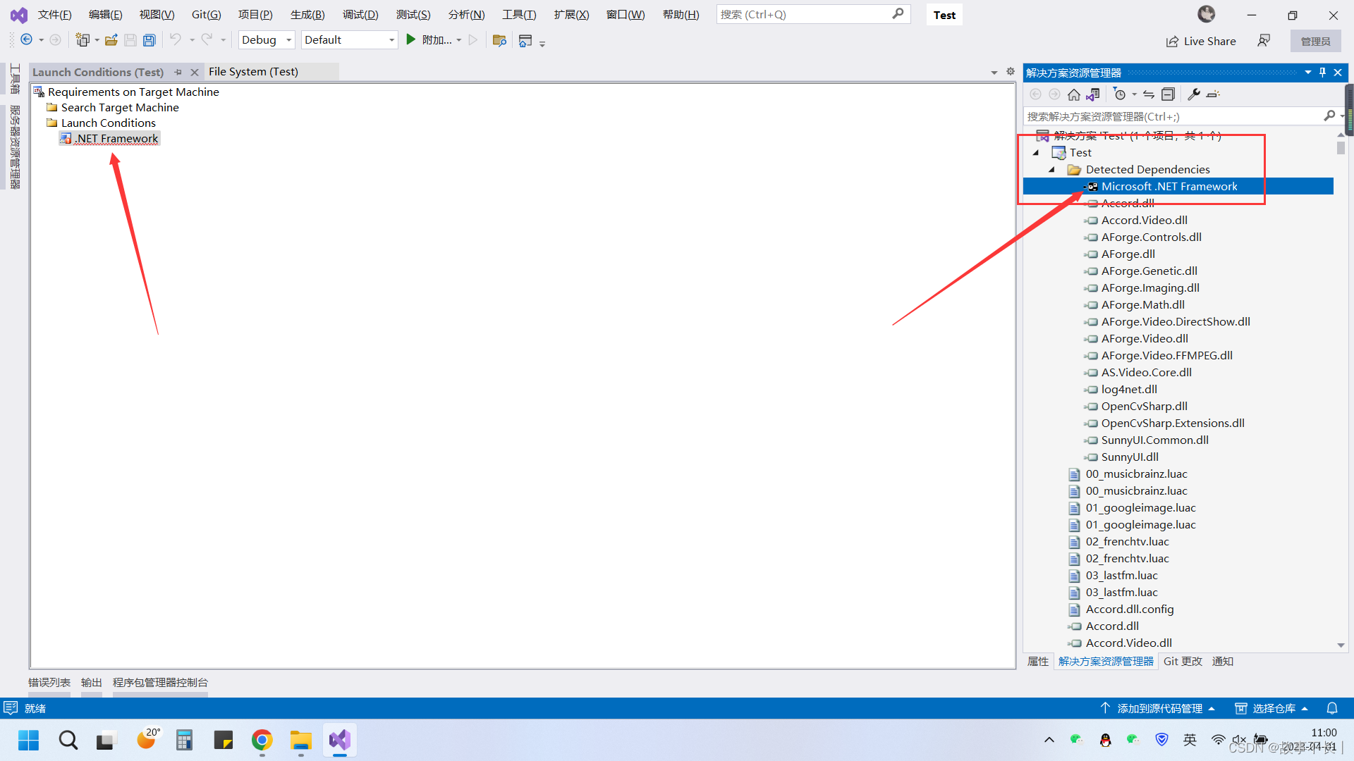The width and height of the screenshot is (1354, 761).
Task: Switch to the File System (Test) tab
Action: (253, 72)
